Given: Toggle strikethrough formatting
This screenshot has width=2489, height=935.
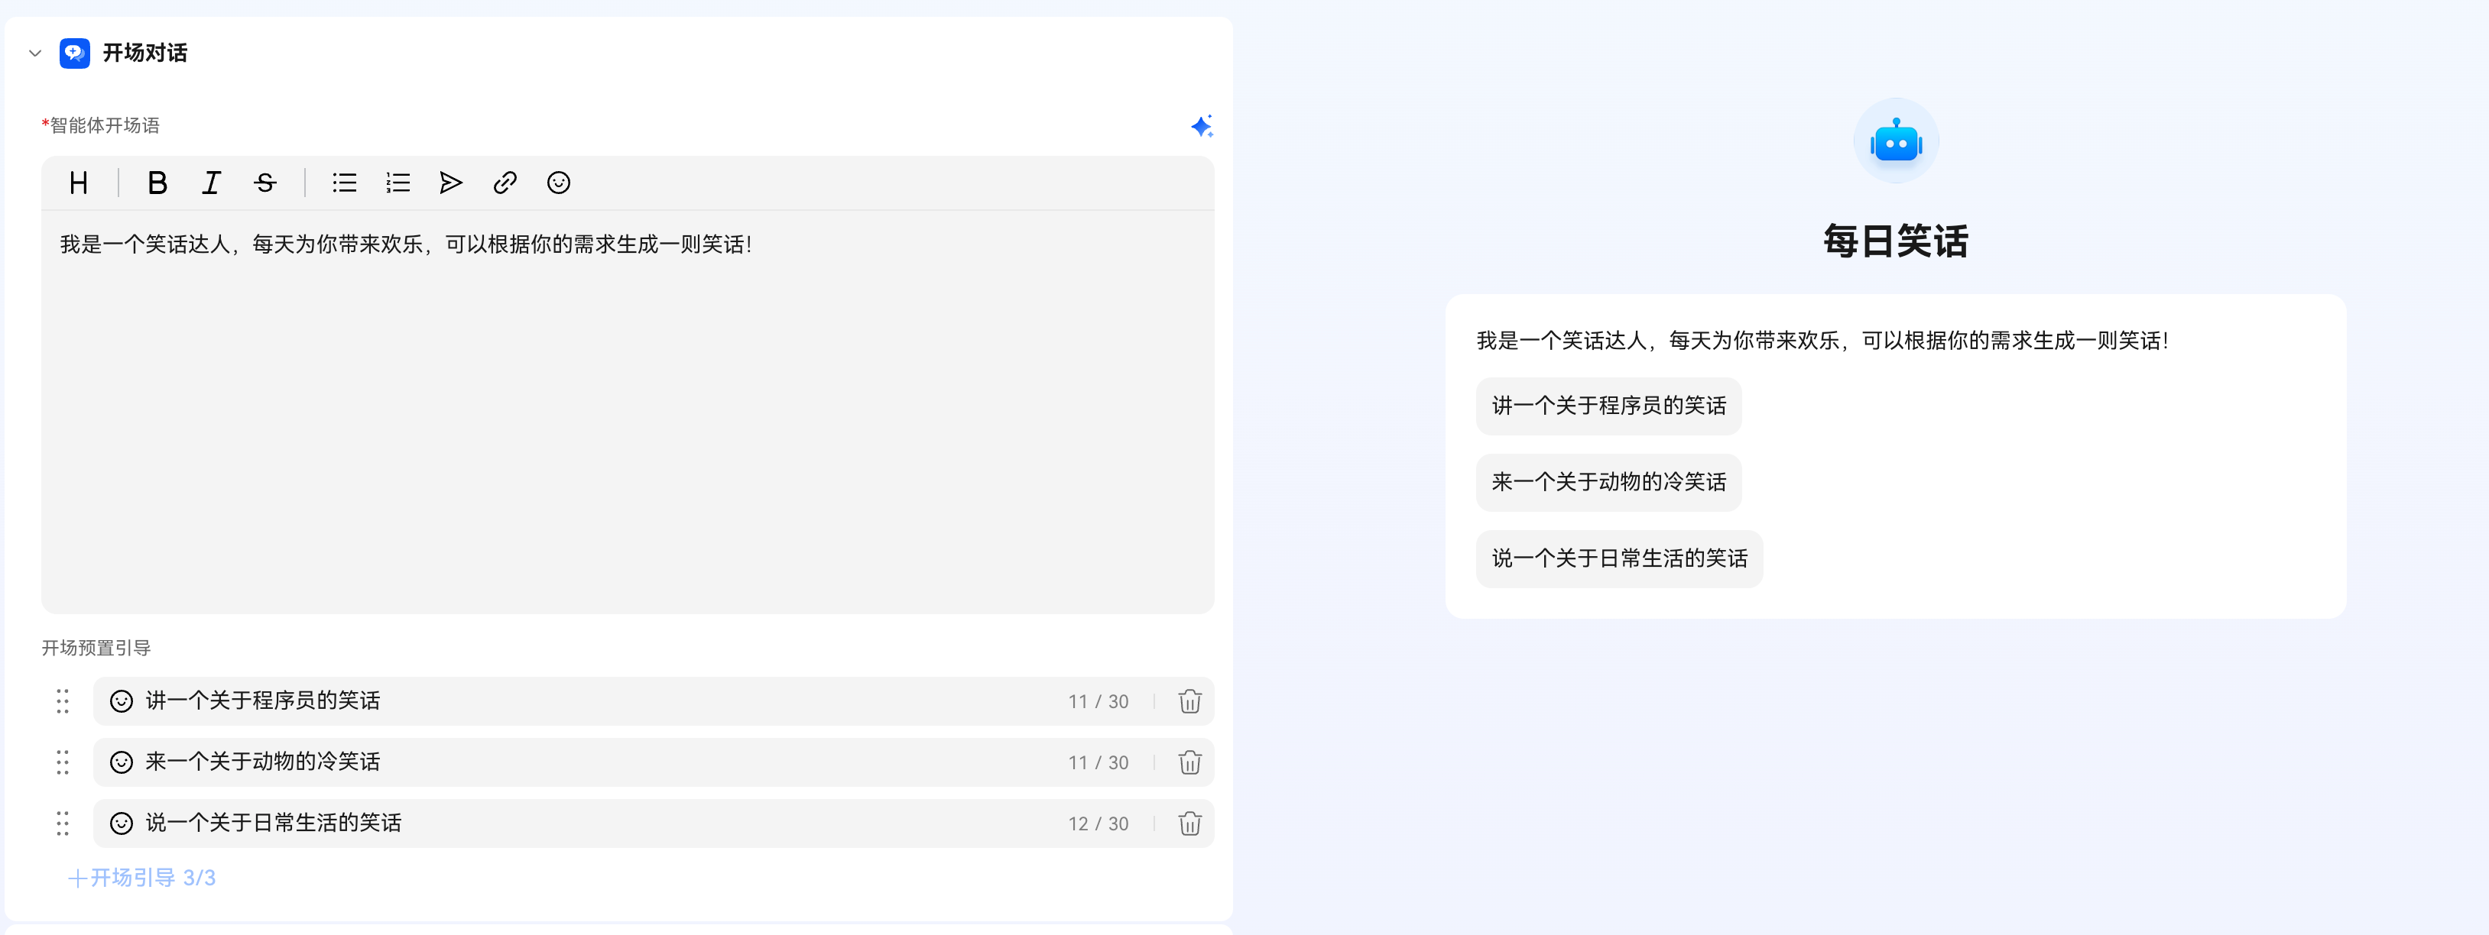Looking at the screenshot, I should click(264, 183).
